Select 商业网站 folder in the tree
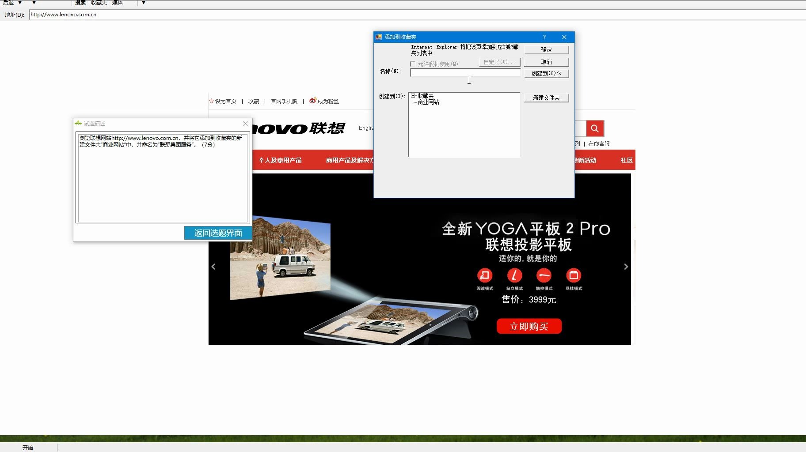 coord(428,102)
